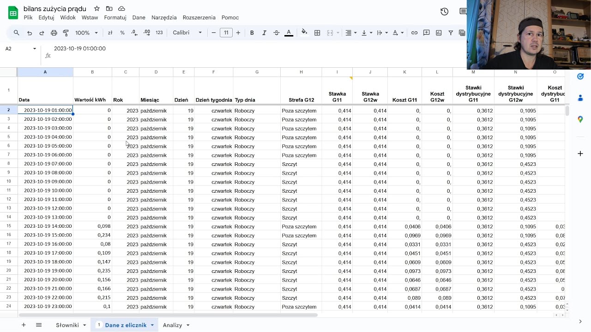The width and height of the screenshot is (591, 332).
Task: Open the all sheets list icon
Action: coord(39,325)
